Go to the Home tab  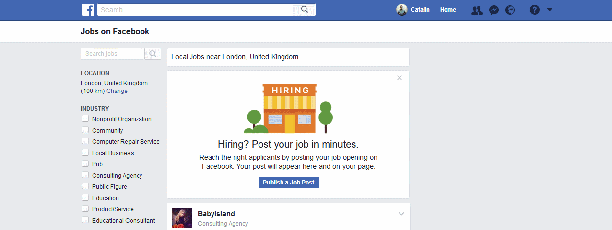coord(448,10)
